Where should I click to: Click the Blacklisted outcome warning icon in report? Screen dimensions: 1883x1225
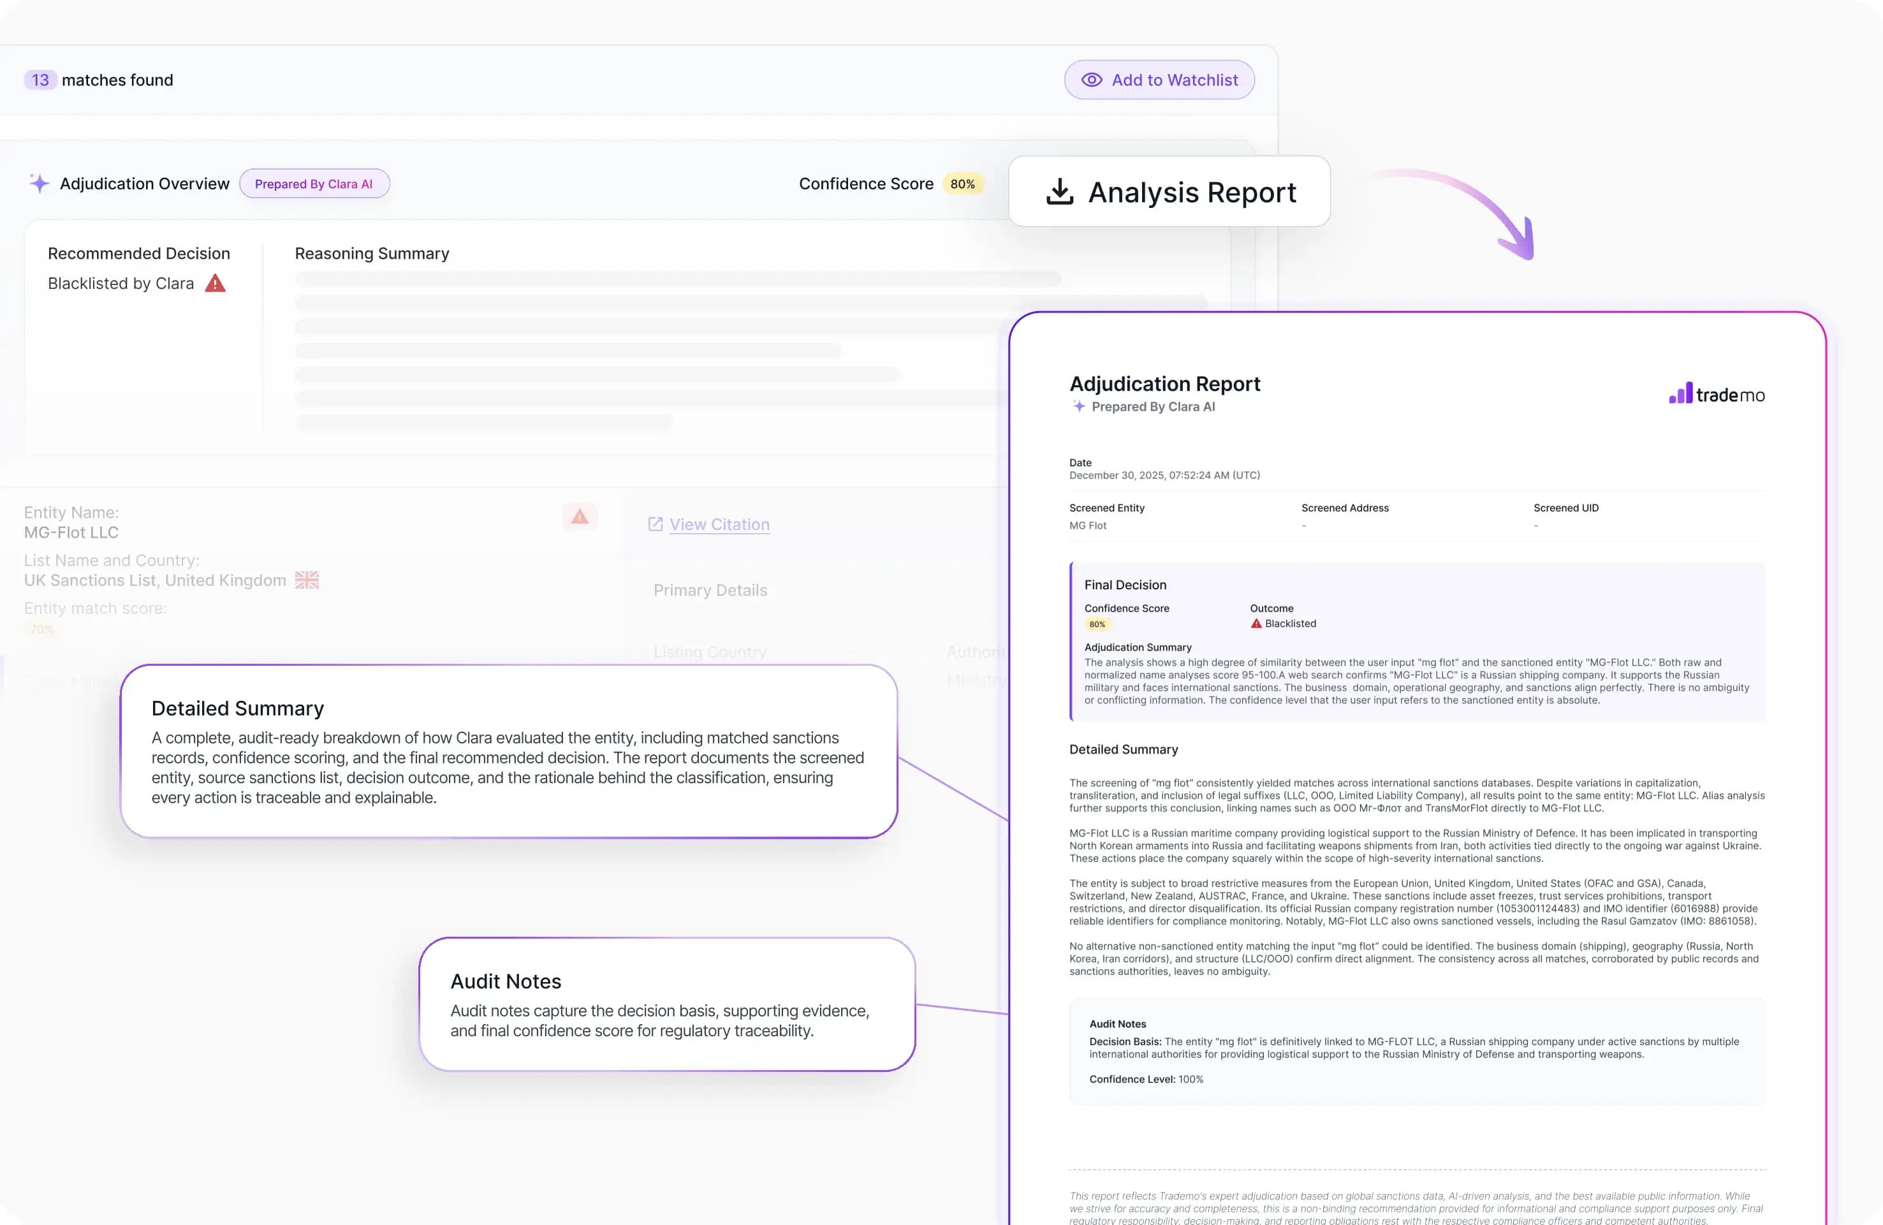1256,624
